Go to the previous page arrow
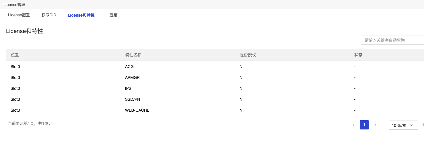This screenshot has width=424, height=153. (353, 125)
